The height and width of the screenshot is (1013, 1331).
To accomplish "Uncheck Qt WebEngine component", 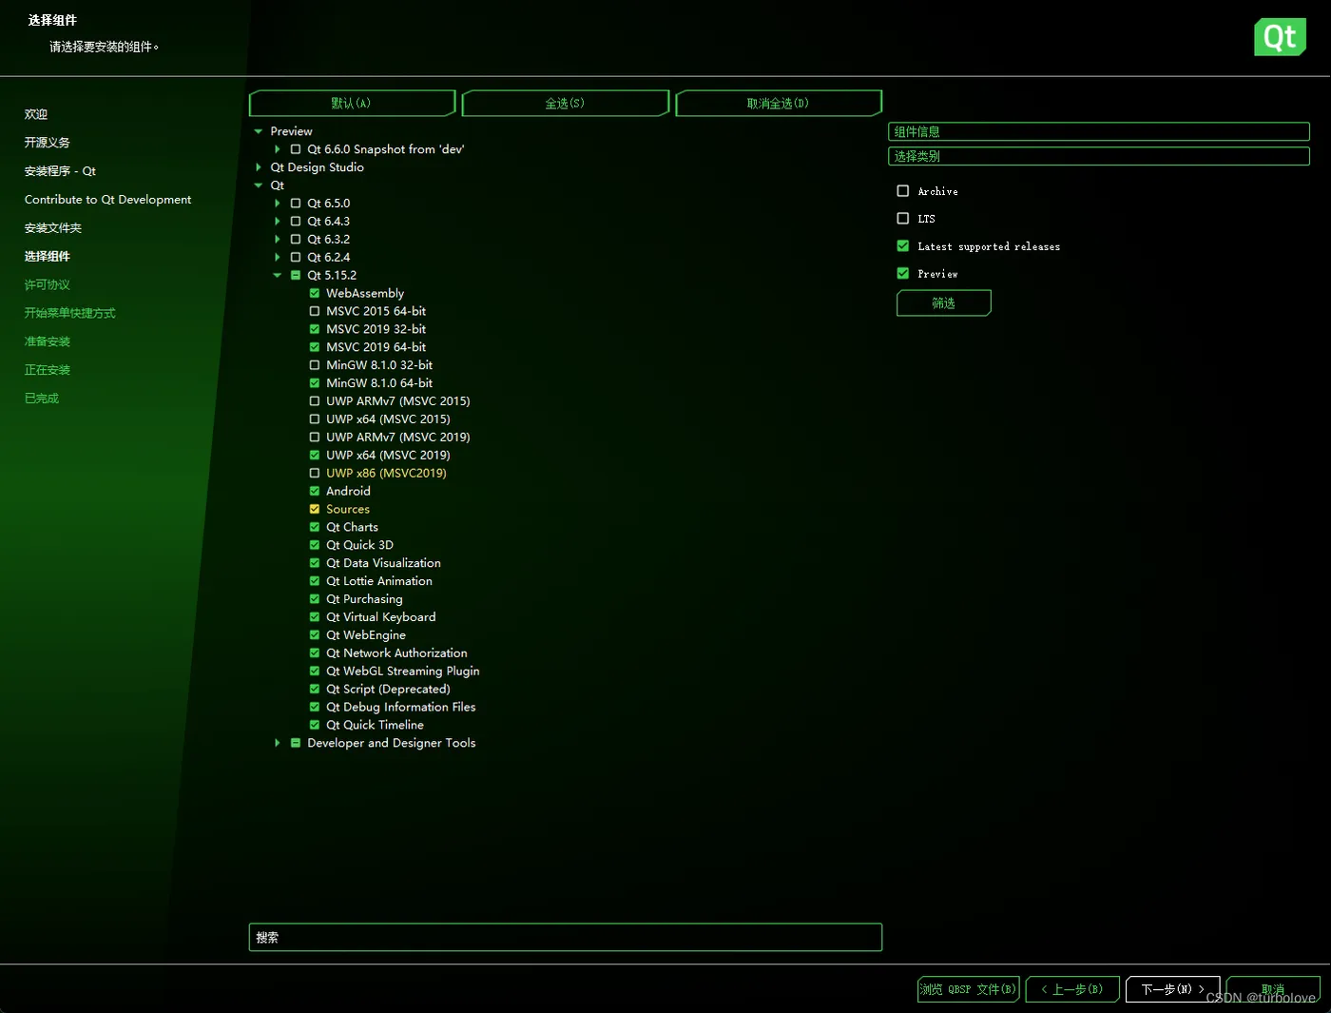I will coord(315,635).
